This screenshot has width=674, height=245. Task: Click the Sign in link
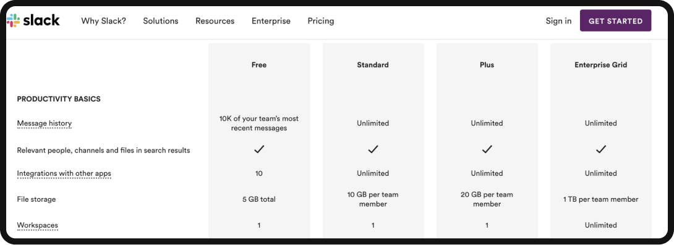pos(559,21)
